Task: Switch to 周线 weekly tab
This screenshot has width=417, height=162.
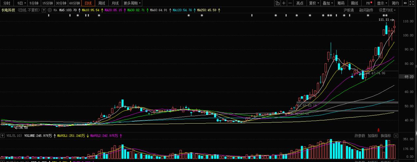Action: (x=102, y=3)
